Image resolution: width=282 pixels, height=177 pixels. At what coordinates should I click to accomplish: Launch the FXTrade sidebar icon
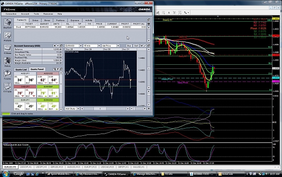pyautogui.click(x=7, y=86)
